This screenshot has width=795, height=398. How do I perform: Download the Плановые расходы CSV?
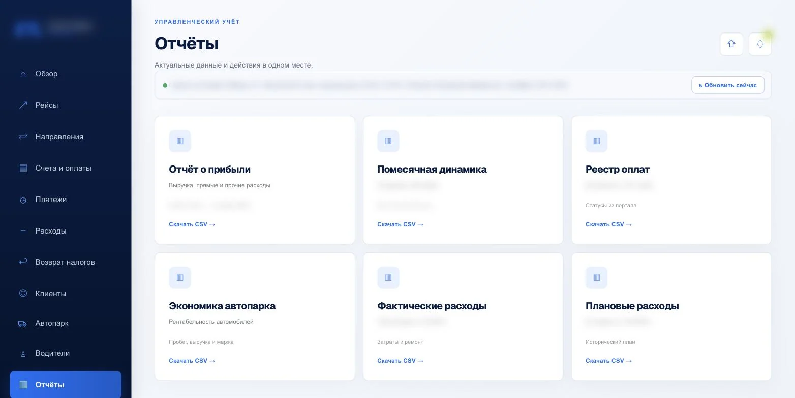coord(609,361)
